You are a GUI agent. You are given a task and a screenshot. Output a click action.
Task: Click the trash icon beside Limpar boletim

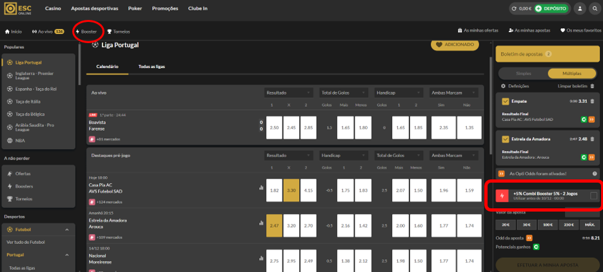[592, 86]
